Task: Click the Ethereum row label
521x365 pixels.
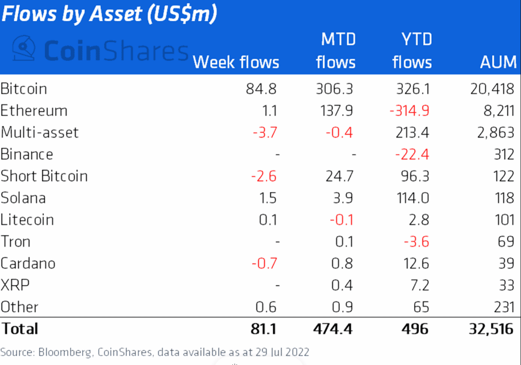Action: 34,110
